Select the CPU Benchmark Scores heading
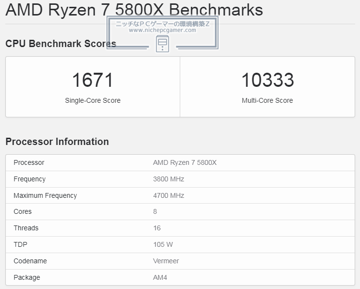The height and width of the screenshot is (289, 360). coord(61,44)
